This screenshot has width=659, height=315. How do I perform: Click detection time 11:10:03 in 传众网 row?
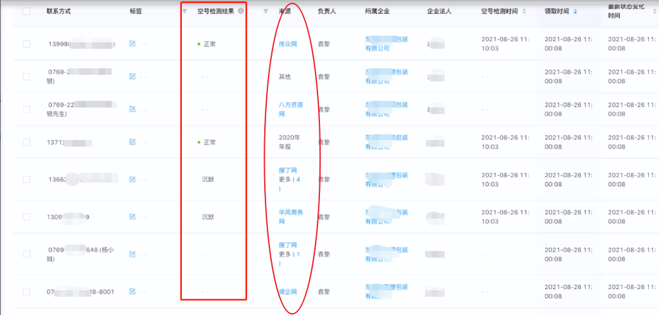[505, 44]
